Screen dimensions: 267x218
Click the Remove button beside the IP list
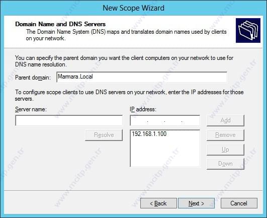click(225, 135)
